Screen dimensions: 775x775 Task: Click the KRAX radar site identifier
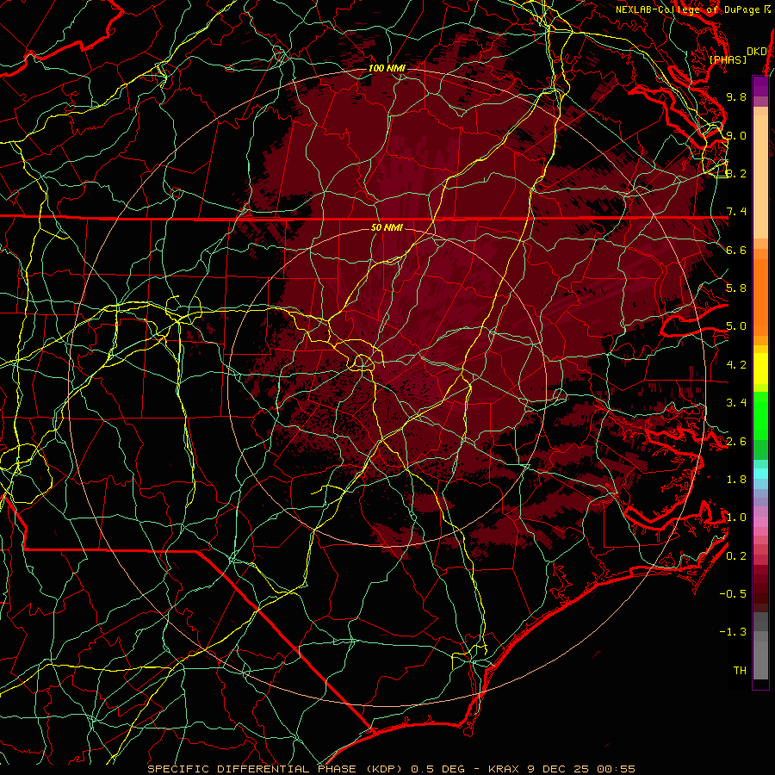(x=503, y=769)
